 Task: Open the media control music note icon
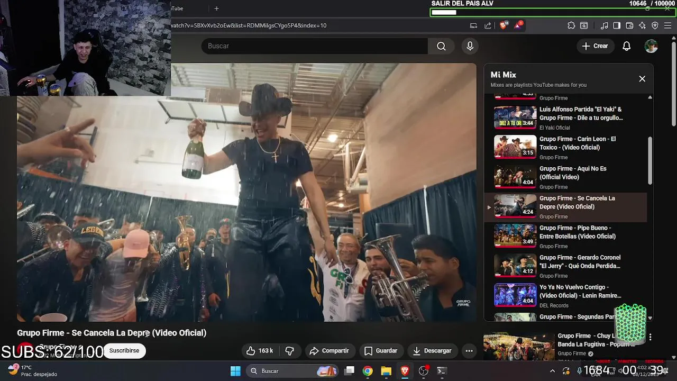click(605, 25)
